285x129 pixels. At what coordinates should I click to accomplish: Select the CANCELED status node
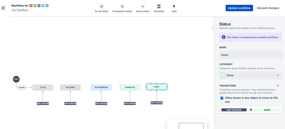click(130, 88)
